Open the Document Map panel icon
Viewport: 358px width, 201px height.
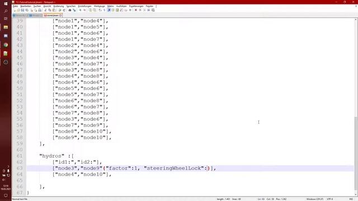point(117,10)
